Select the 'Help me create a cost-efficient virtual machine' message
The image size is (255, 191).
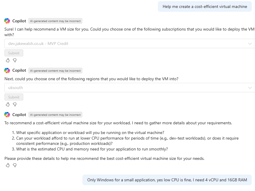pyautogui.click(x=205, y=6)
